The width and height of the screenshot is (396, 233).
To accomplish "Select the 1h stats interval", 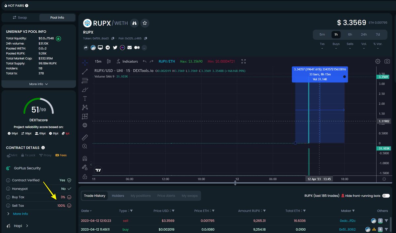I will coord(336,34).
